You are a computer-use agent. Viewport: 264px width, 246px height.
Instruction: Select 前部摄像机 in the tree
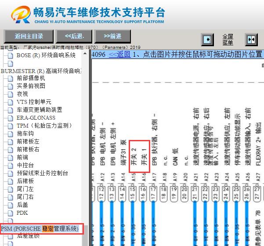31,78
